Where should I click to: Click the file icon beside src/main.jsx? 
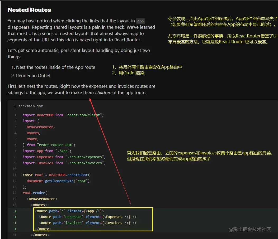14,106
